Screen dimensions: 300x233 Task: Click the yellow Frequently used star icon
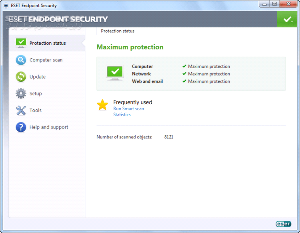click(x=102, y=105)
